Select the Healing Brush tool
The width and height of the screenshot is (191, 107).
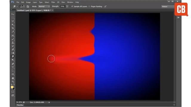point(13,36)
